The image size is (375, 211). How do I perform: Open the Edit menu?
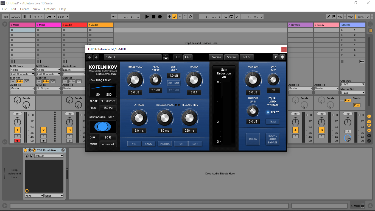pyautogui.click(x=13, y=9)
